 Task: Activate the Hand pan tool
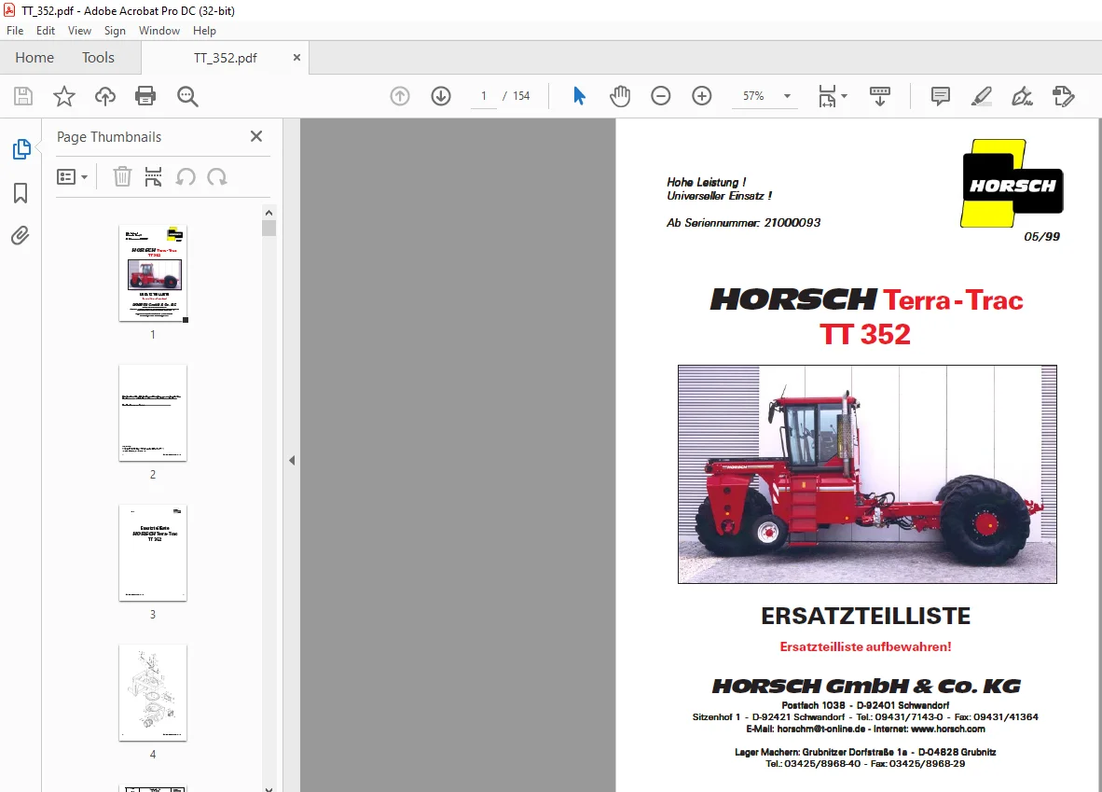[620, 96]
